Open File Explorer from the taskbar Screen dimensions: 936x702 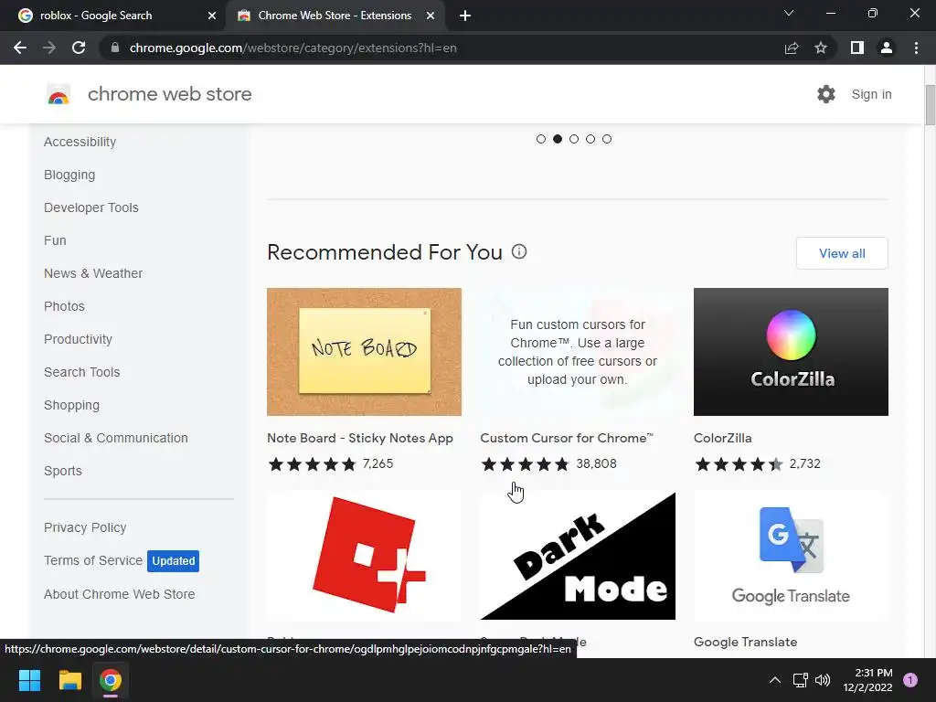point(69,680)
